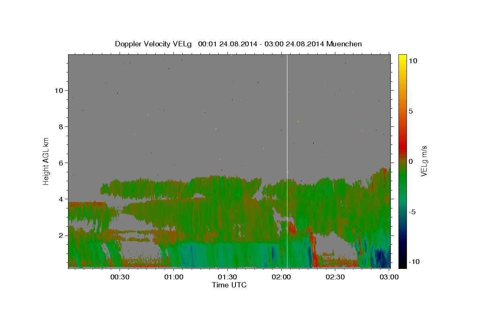
Task: Click the colorbar value 0 label
Action: [411, 161]
